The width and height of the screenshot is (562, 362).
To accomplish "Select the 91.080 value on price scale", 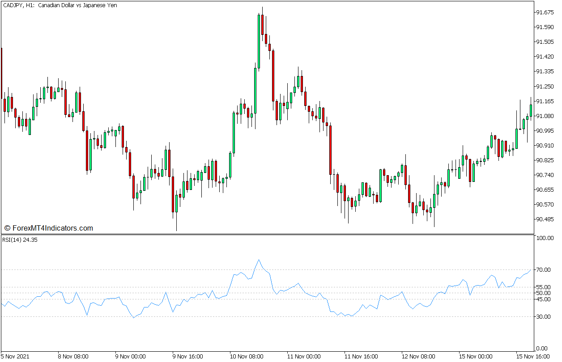I will point(545,115).
